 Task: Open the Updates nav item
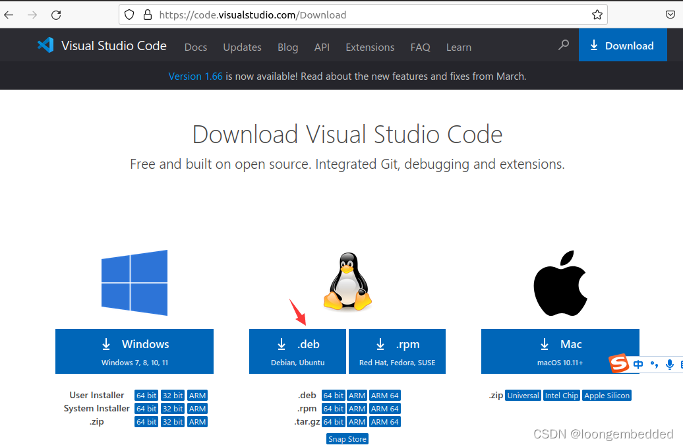tap(242, 47)
